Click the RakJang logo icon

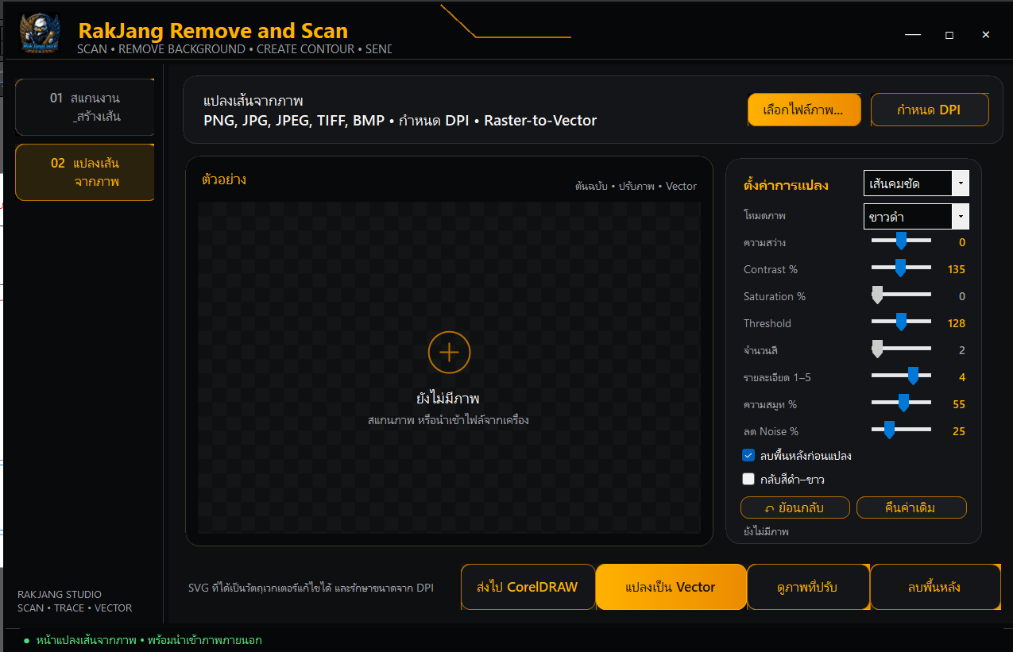[39, 33]
